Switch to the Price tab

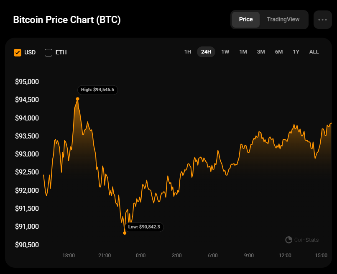[x=246, y=20]
